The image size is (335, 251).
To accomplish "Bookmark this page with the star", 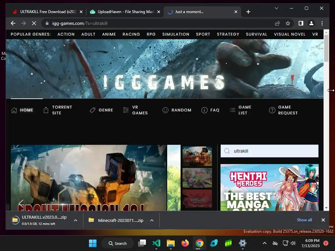I will (288, 23).
